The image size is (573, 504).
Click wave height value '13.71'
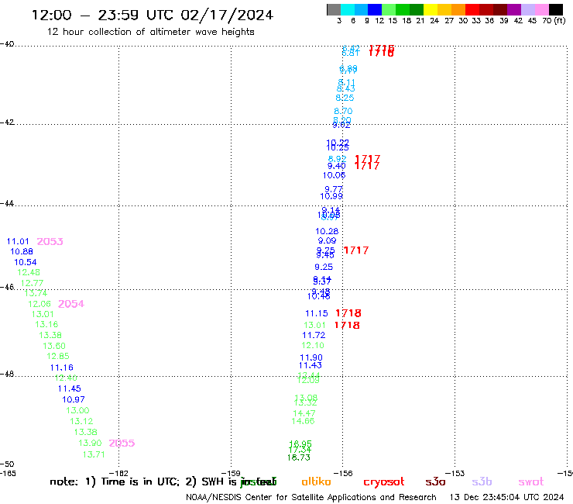(x=94, y=454)
